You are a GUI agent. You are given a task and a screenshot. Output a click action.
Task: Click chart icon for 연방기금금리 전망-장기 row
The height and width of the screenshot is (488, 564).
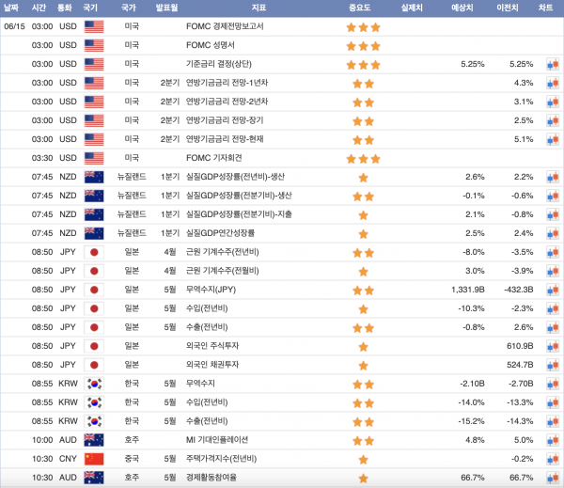point(552,120)
